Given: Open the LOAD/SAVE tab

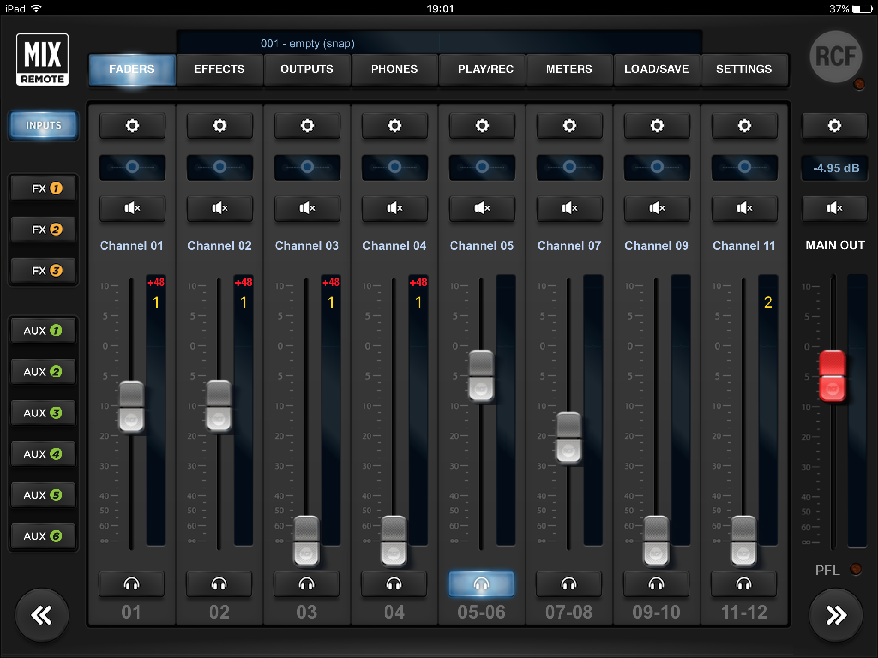Looking at the screenshot, I should 657,69.
